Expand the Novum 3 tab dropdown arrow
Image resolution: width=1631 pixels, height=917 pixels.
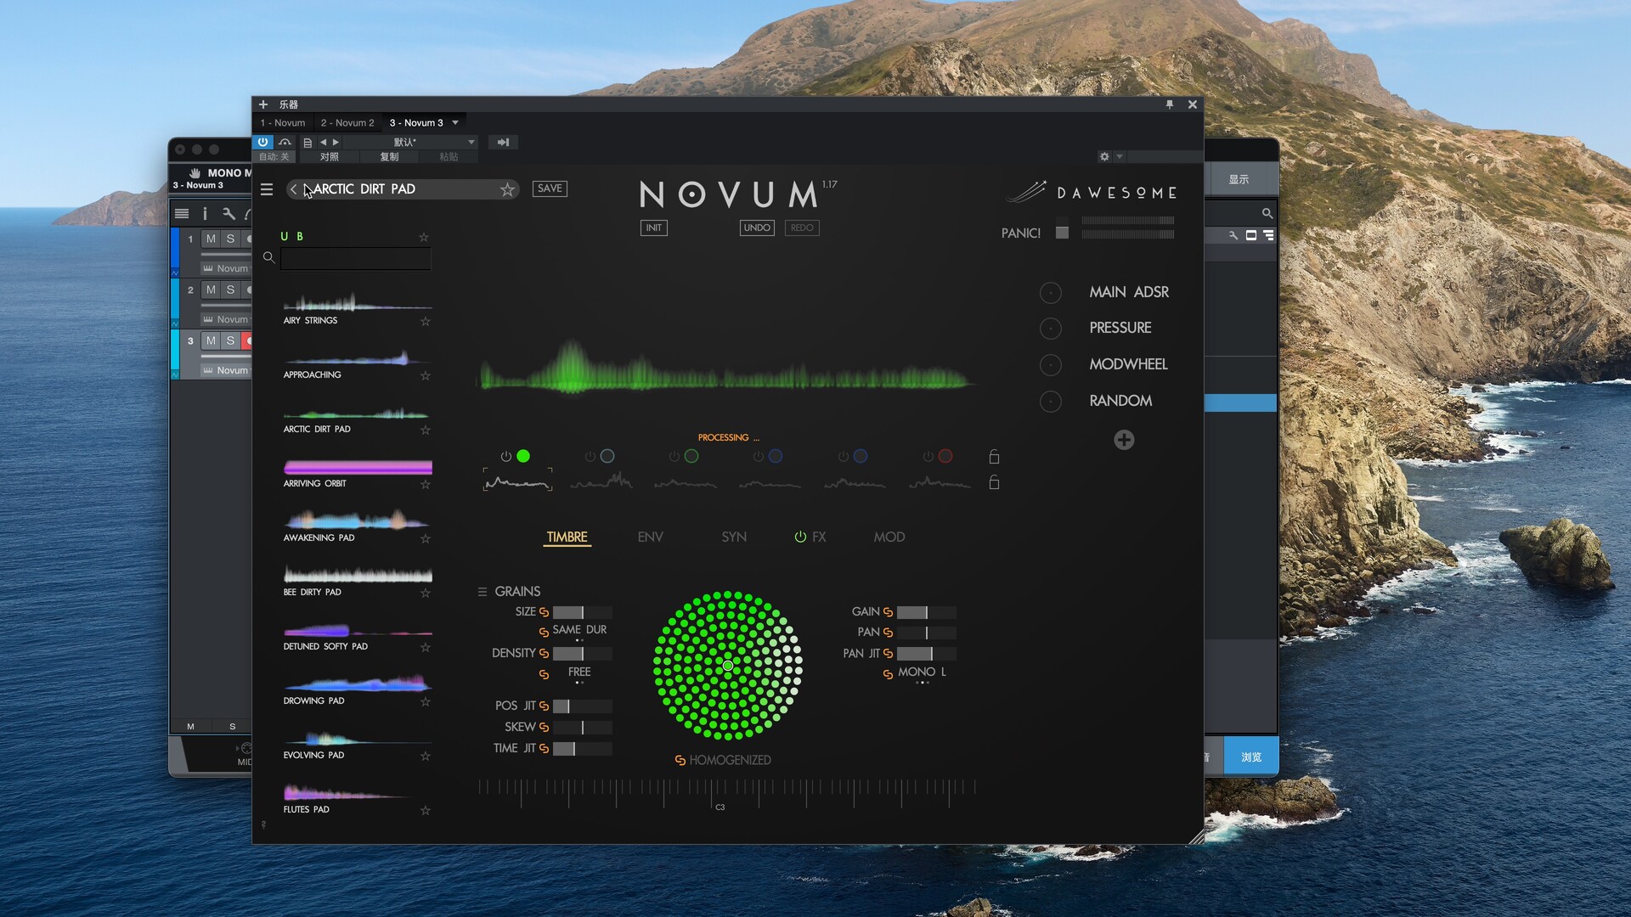455,122
